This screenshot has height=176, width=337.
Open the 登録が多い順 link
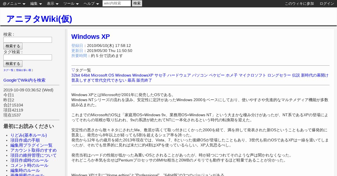pos(24,70)
